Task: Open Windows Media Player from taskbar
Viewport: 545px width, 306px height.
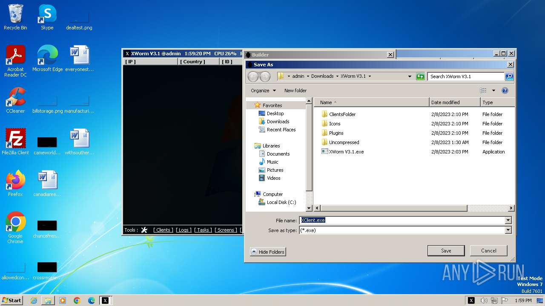Action: [63, 300]
